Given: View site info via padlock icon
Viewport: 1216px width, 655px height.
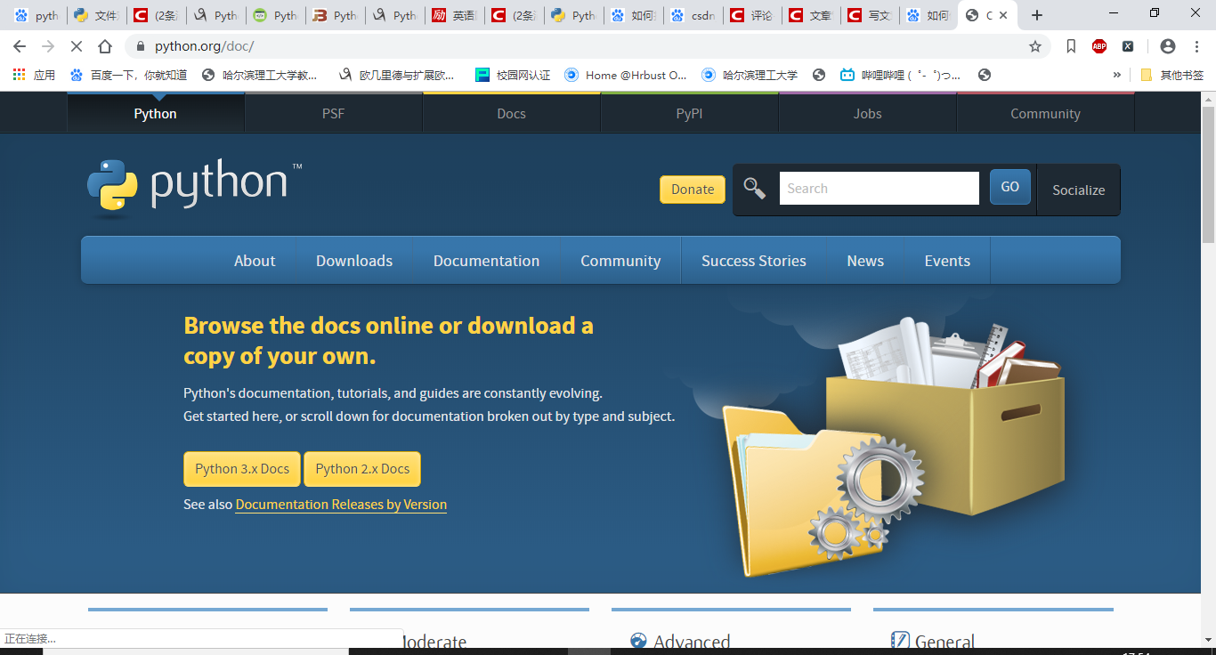Looking at the screenshot, I should [x=140, y=46].
